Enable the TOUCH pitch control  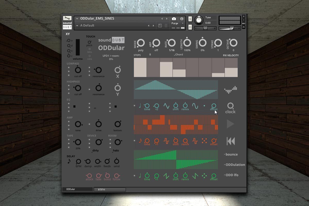tap(90, 42)
